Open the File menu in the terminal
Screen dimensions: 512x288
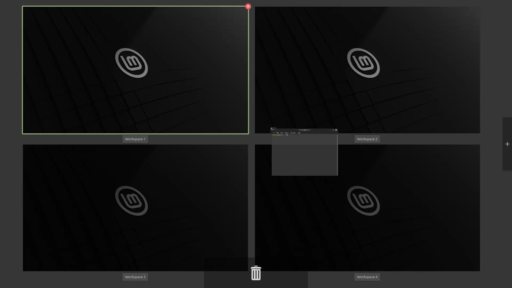click(274, 133)
